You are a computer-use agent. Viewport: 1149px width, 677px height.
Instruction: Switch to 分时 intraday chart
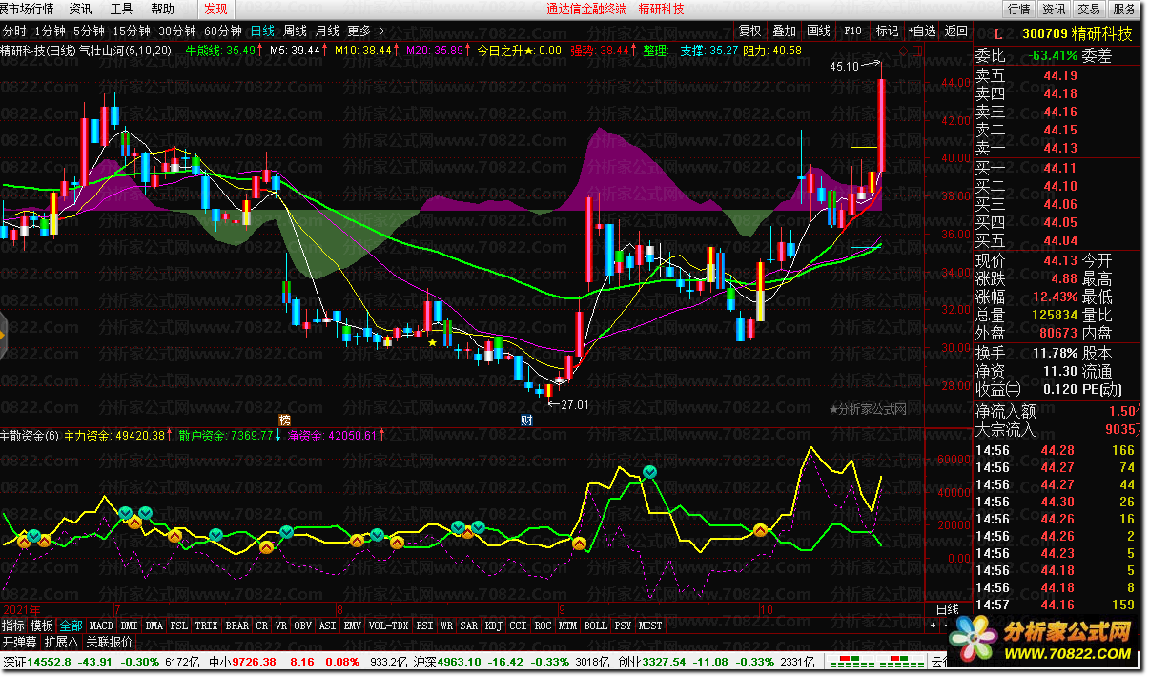pos(14,31)
